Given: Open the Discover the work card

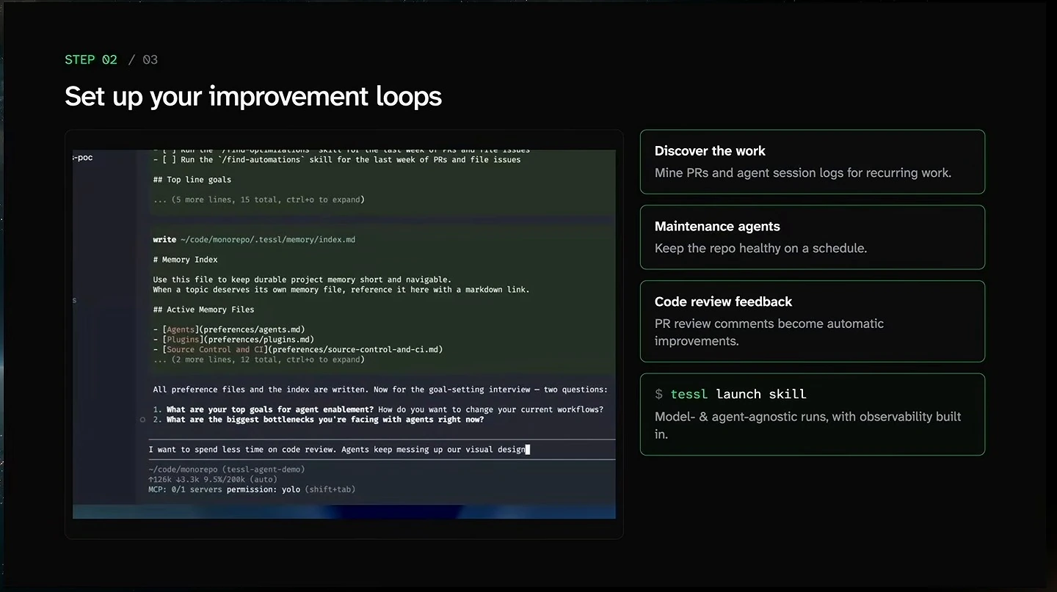Looking at the screenshot, I should tap(813, 161).
